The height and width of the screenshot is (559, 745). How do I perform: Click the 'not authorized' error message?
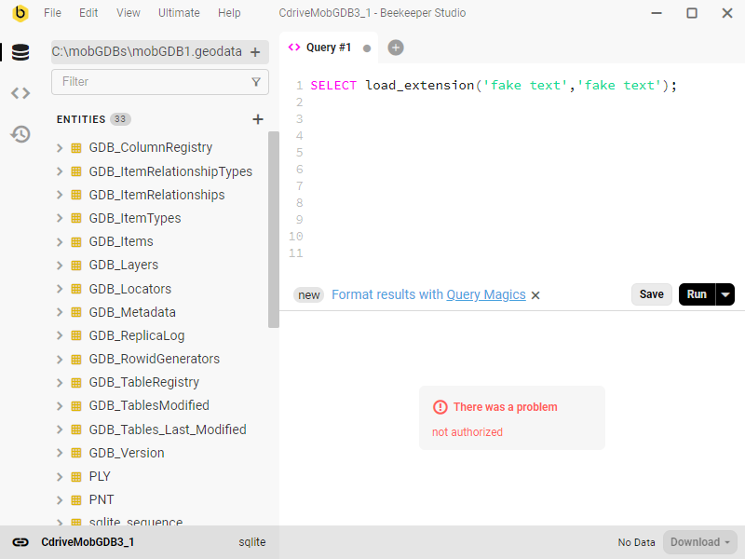pos(467,432)
